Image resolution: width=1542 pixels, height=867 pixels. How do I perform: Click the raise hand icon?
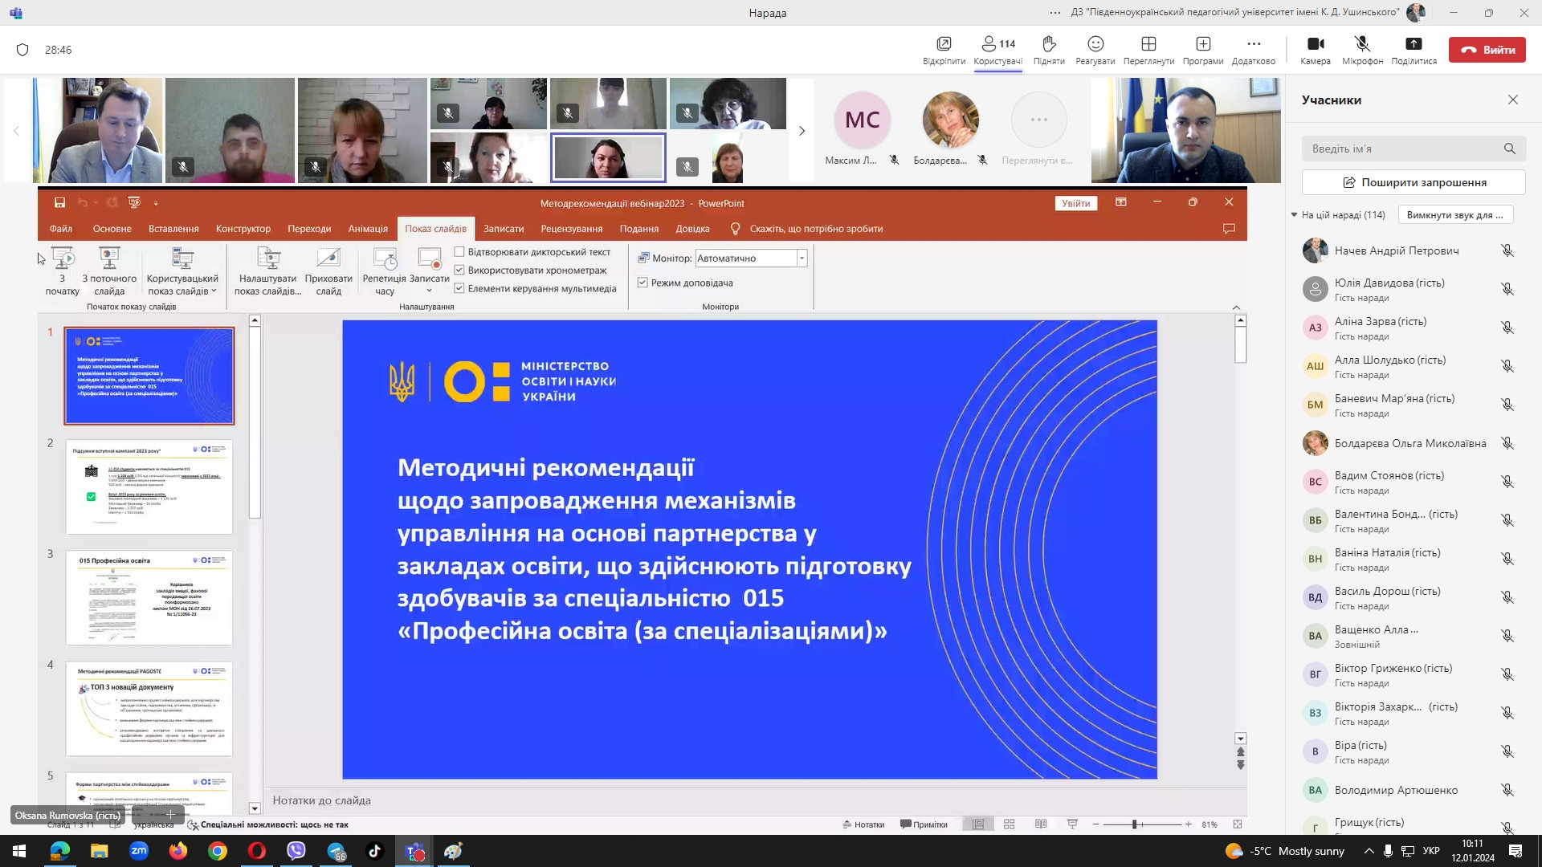(1048, 44)
